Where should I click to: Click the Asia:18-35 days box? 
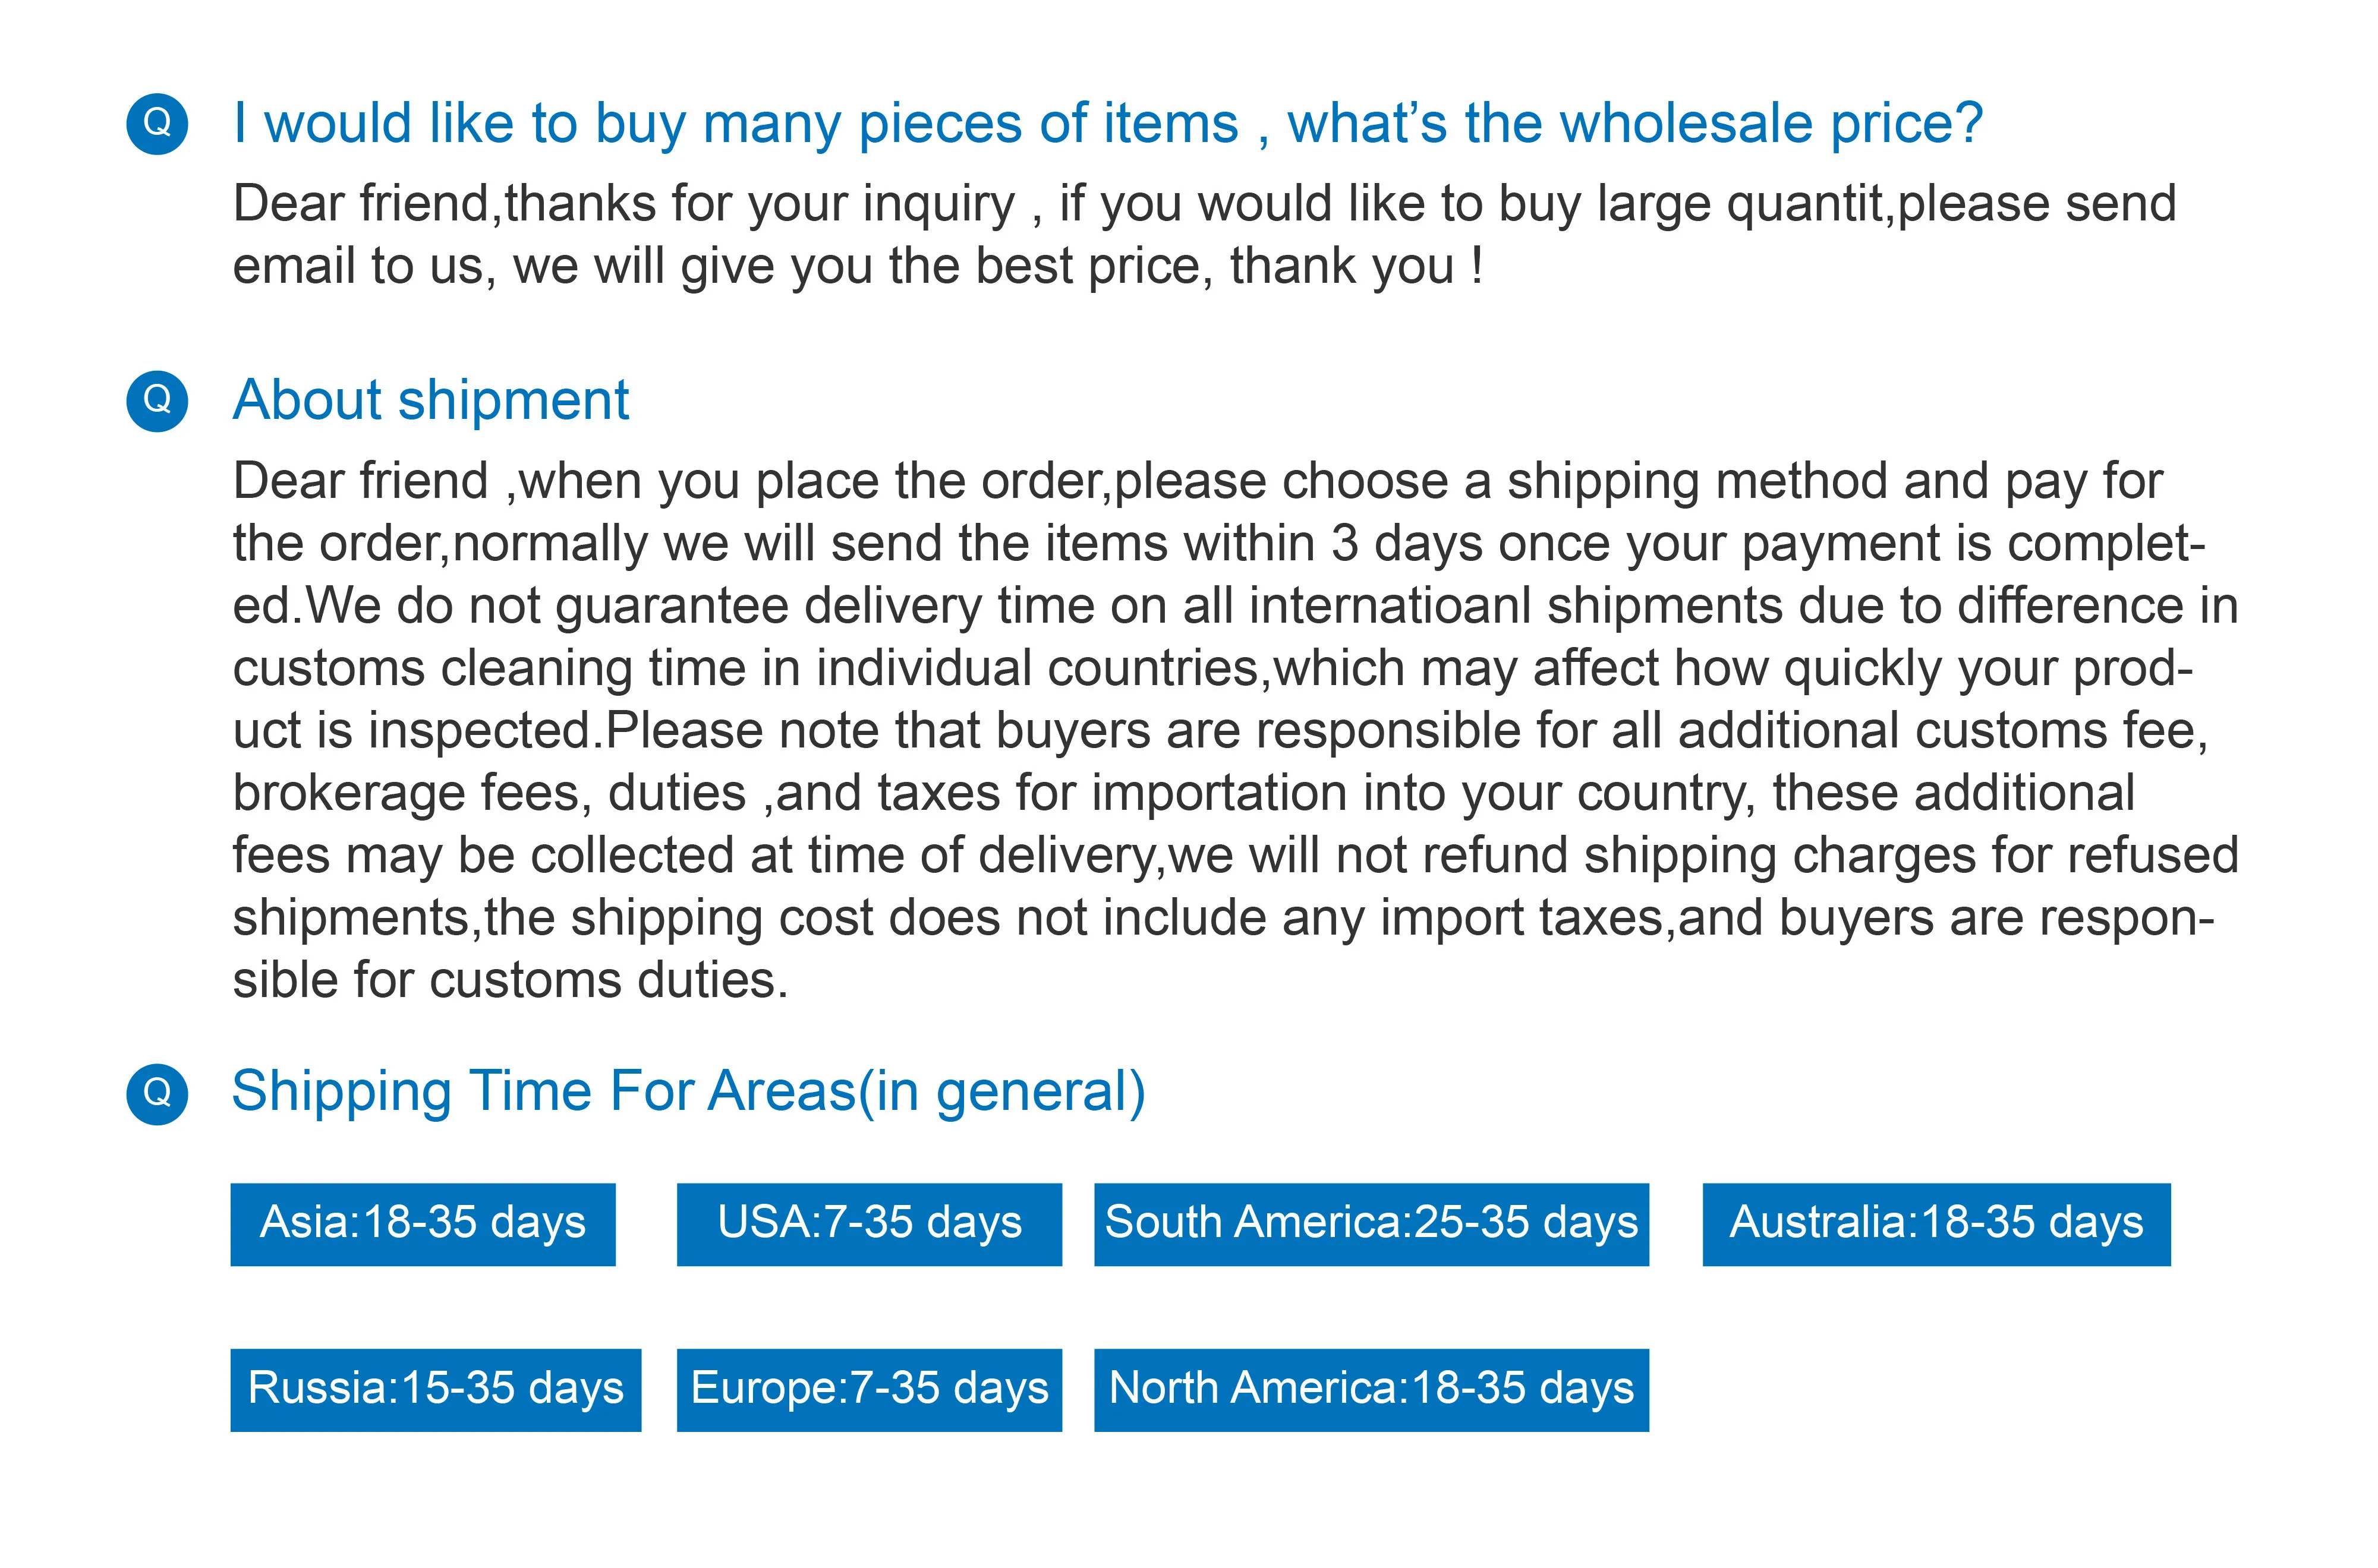(x=423, y=1224)
